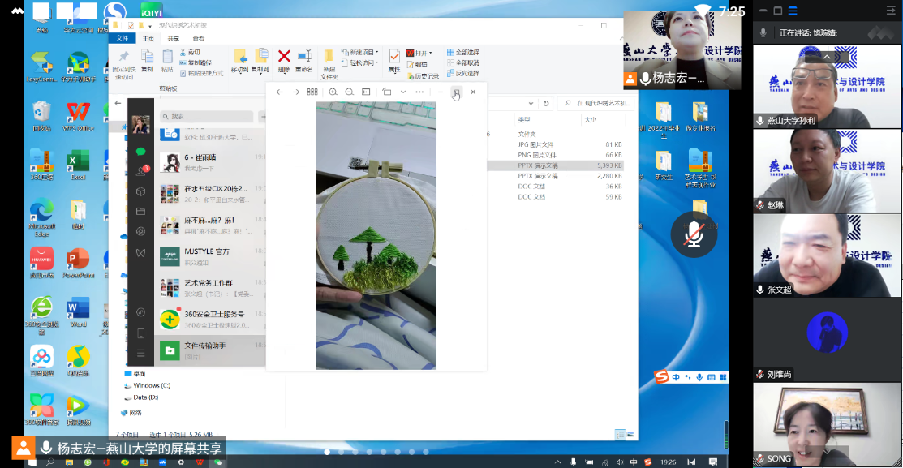Unmute using the red microphone circle button
Viewport: 903px width, 468px height.
(693, 235)
